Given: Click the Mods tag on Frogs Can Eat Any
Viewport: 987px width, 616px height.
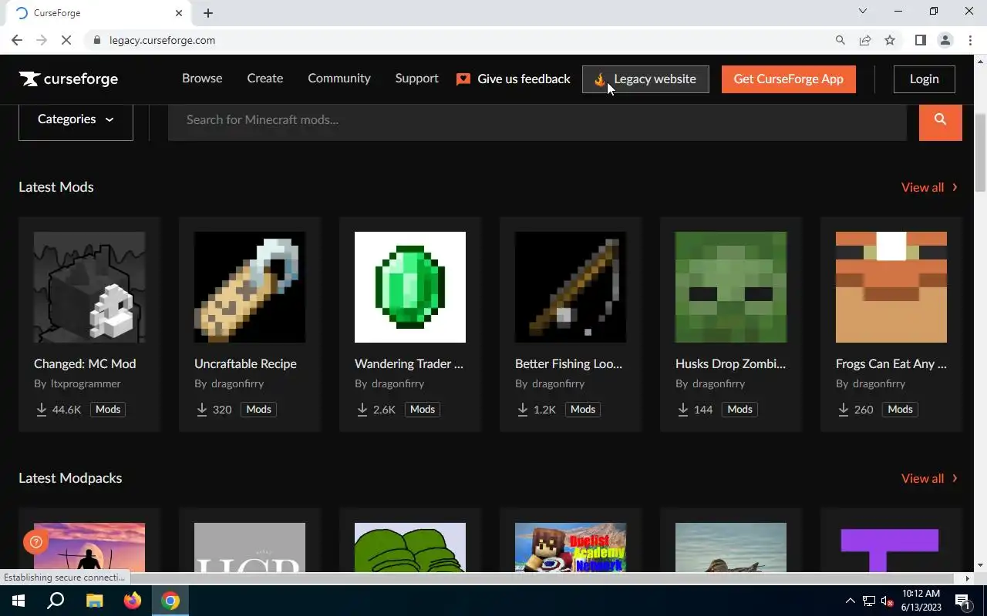Looking at the screenshot, I should click(900, 410).
